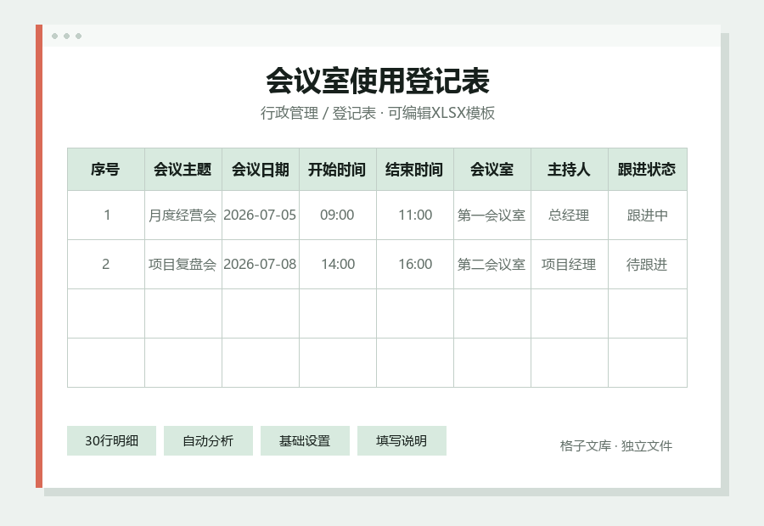Click the 30行明细 tag button
Screen dimensions: 764x526
(111, 441)
